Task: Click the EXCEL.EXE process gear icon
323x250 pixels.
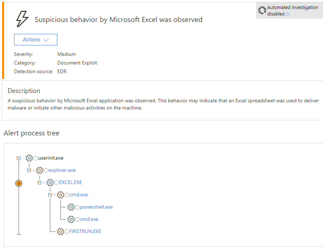Action: (x=50, y=183)
